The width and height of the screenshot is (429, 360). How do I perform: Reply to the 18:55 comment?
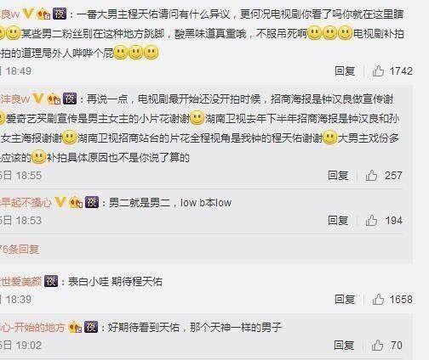338,176
